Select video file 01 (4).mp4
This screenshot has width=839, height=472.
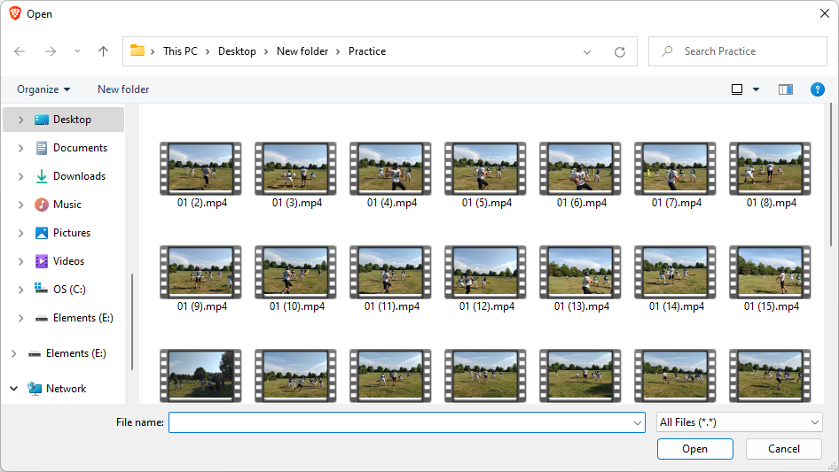point(391,175)
